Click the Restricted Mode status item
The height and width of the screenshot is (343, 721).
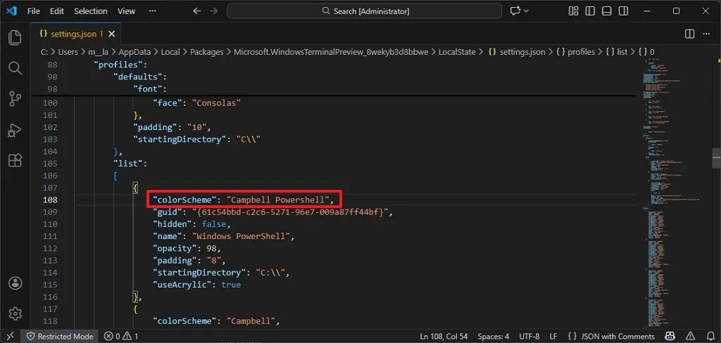tap(61, 336)
